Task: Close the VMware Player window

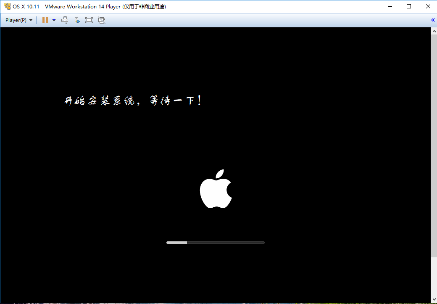Action: 428,6
